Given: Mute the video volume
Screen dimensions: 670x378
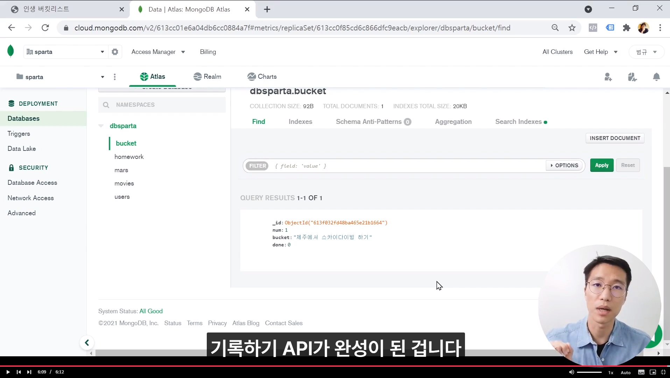Looking at the screenshot, I should click(x=571, y=372).
